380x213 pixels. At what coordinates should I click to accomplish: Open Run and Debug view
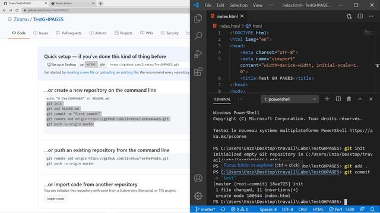(x=198, y=54)
